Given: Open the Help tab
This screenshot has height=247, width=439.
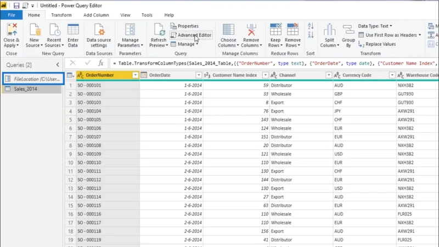Looking at the screenshot, I should (169, 15).
